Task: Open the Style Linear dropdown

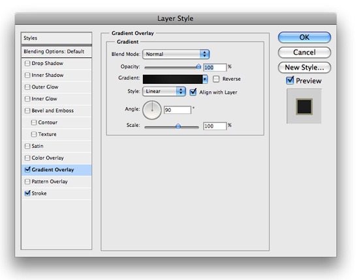Action: click(x=164, y=91)
